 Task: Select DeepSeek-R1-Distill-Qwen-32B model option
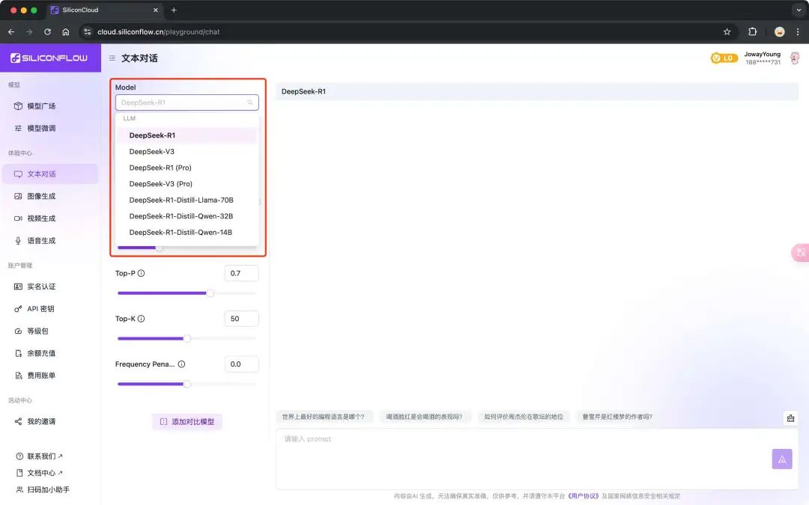click(x=180, y=215)
